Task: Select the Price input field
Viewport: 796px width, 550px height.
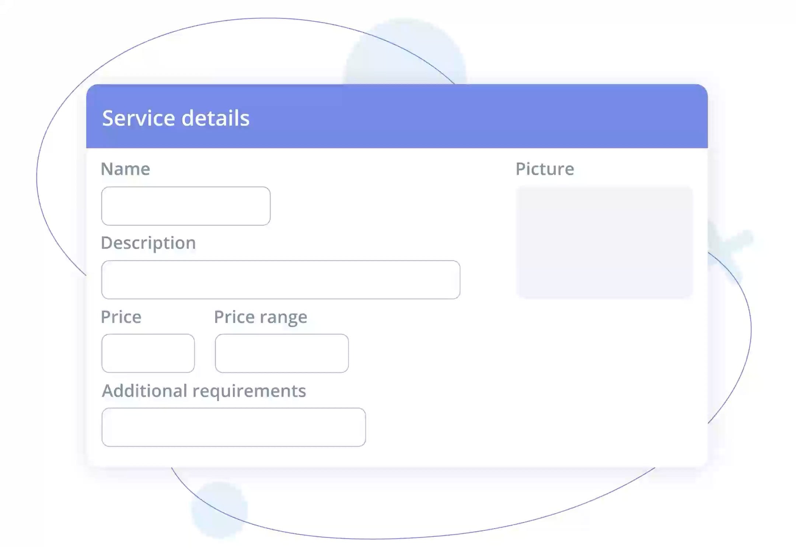Action: point(148,353)
